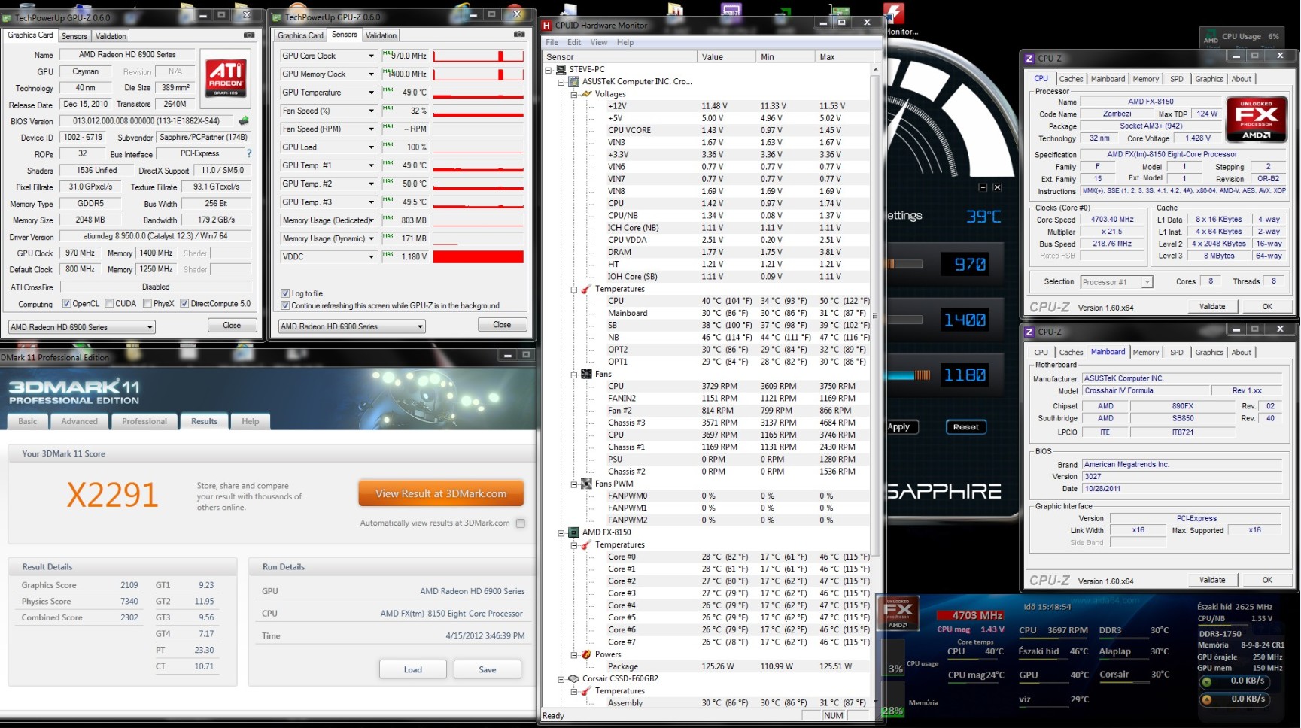Collapse the Fans node in HWMonitor
1301x728 pixels.
pos(573,374)
